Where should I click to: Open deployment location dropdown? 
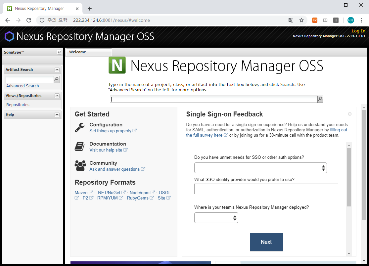pos(216,218)
